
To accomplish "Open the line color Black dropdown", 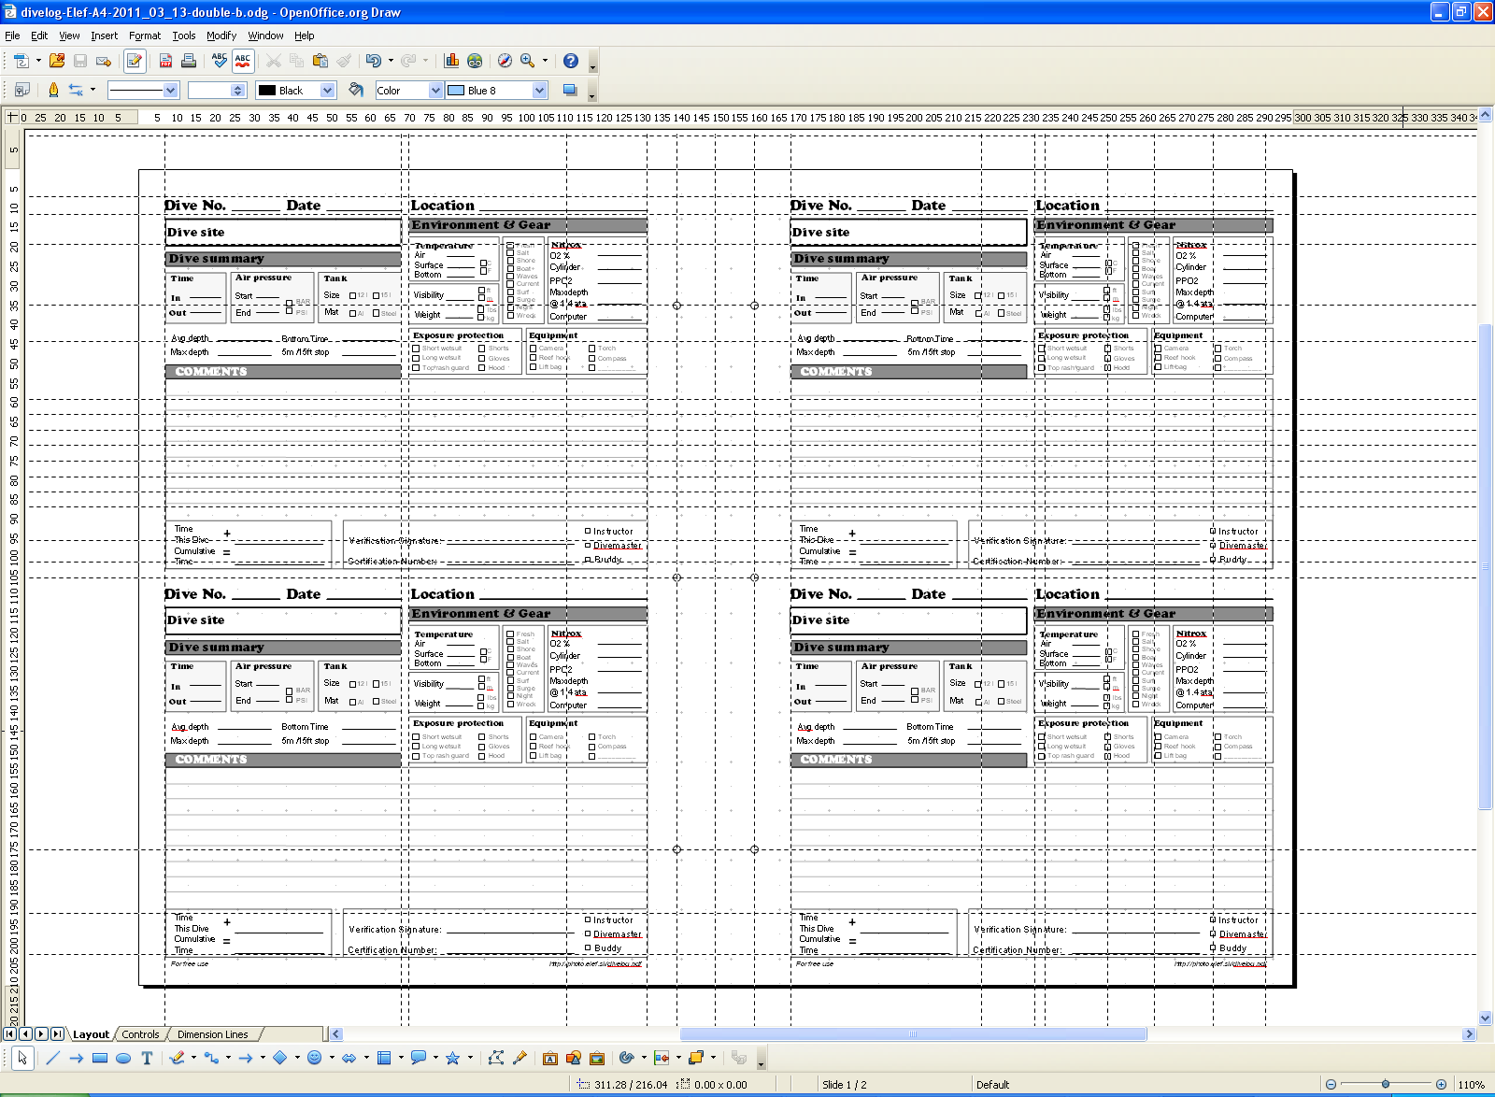I will pyautogui.click(x=327, y=91).
